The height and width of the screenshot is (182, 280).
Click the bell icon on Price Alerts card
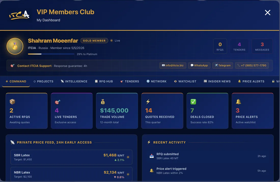click(x=239, y=102)
